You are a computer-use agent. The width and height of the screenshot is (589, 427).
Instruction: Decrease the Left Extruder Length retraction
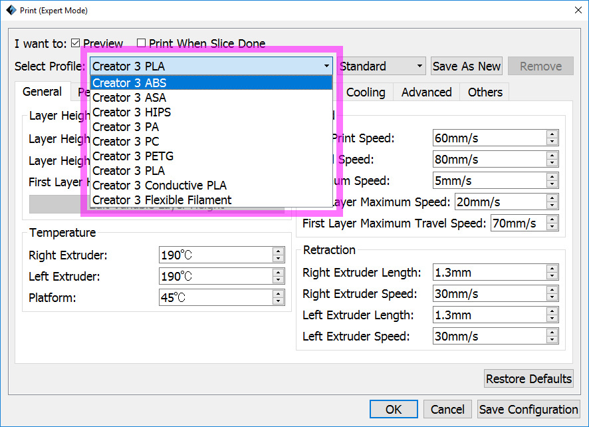552,319
